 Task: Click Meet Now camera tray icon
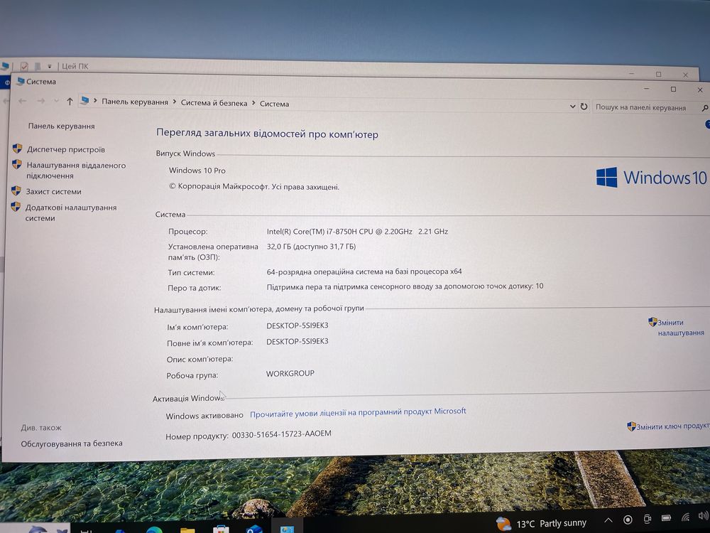click(647, 519)
